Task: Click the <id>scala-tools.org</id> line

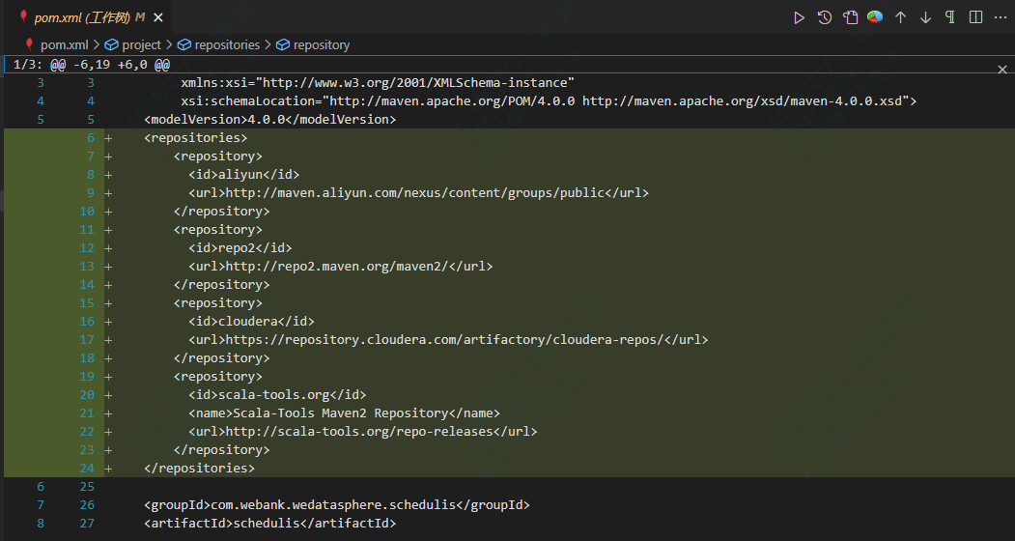Action: [277, 394]
